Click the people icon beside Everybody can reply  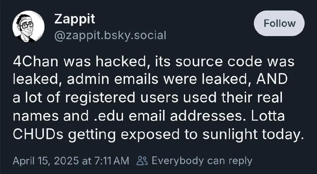pos(142,161)
